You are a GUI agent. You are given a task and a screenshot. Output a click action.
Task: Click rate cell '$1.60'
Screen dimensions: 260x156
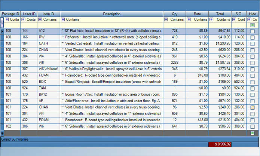[x=197, y=43]
